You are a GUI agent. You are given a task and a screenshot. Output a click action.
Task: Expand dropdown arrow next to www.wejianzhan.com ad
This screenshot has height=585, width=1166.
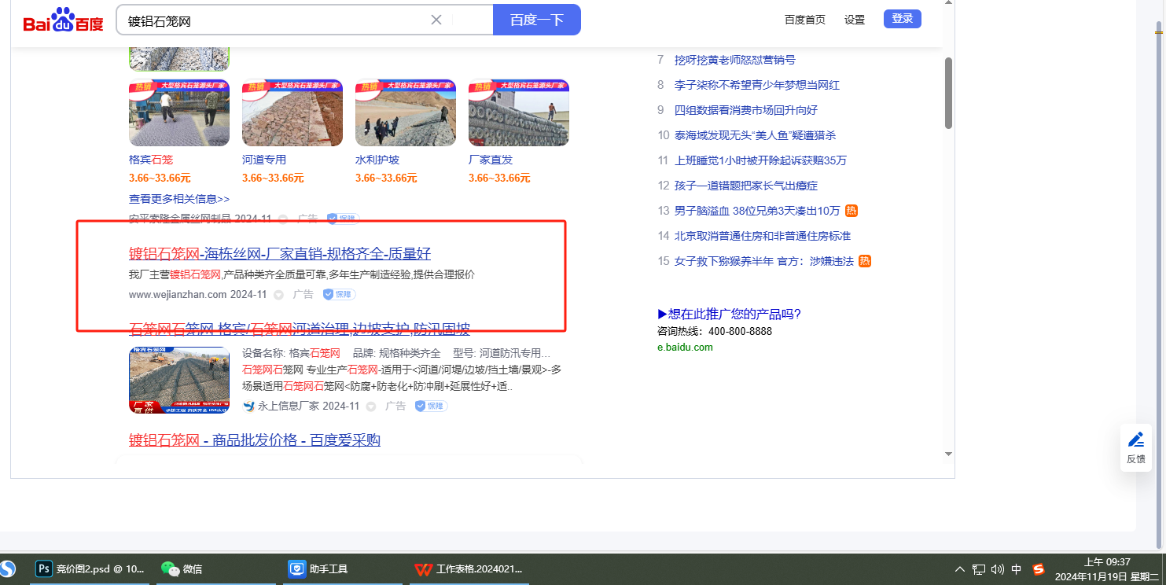(278, 295)
